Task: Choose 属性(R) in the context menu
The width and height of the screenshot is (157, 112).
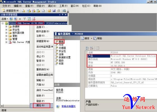Action: tap(41, 105)
